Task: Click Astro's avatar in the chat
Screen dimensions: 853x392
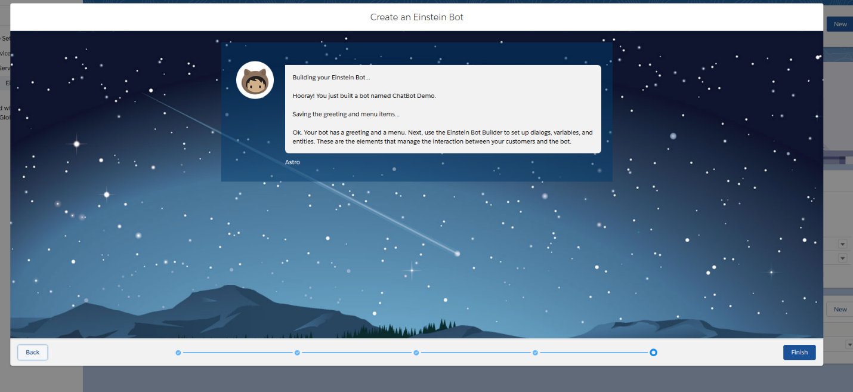Action: (x=255, y=80)
